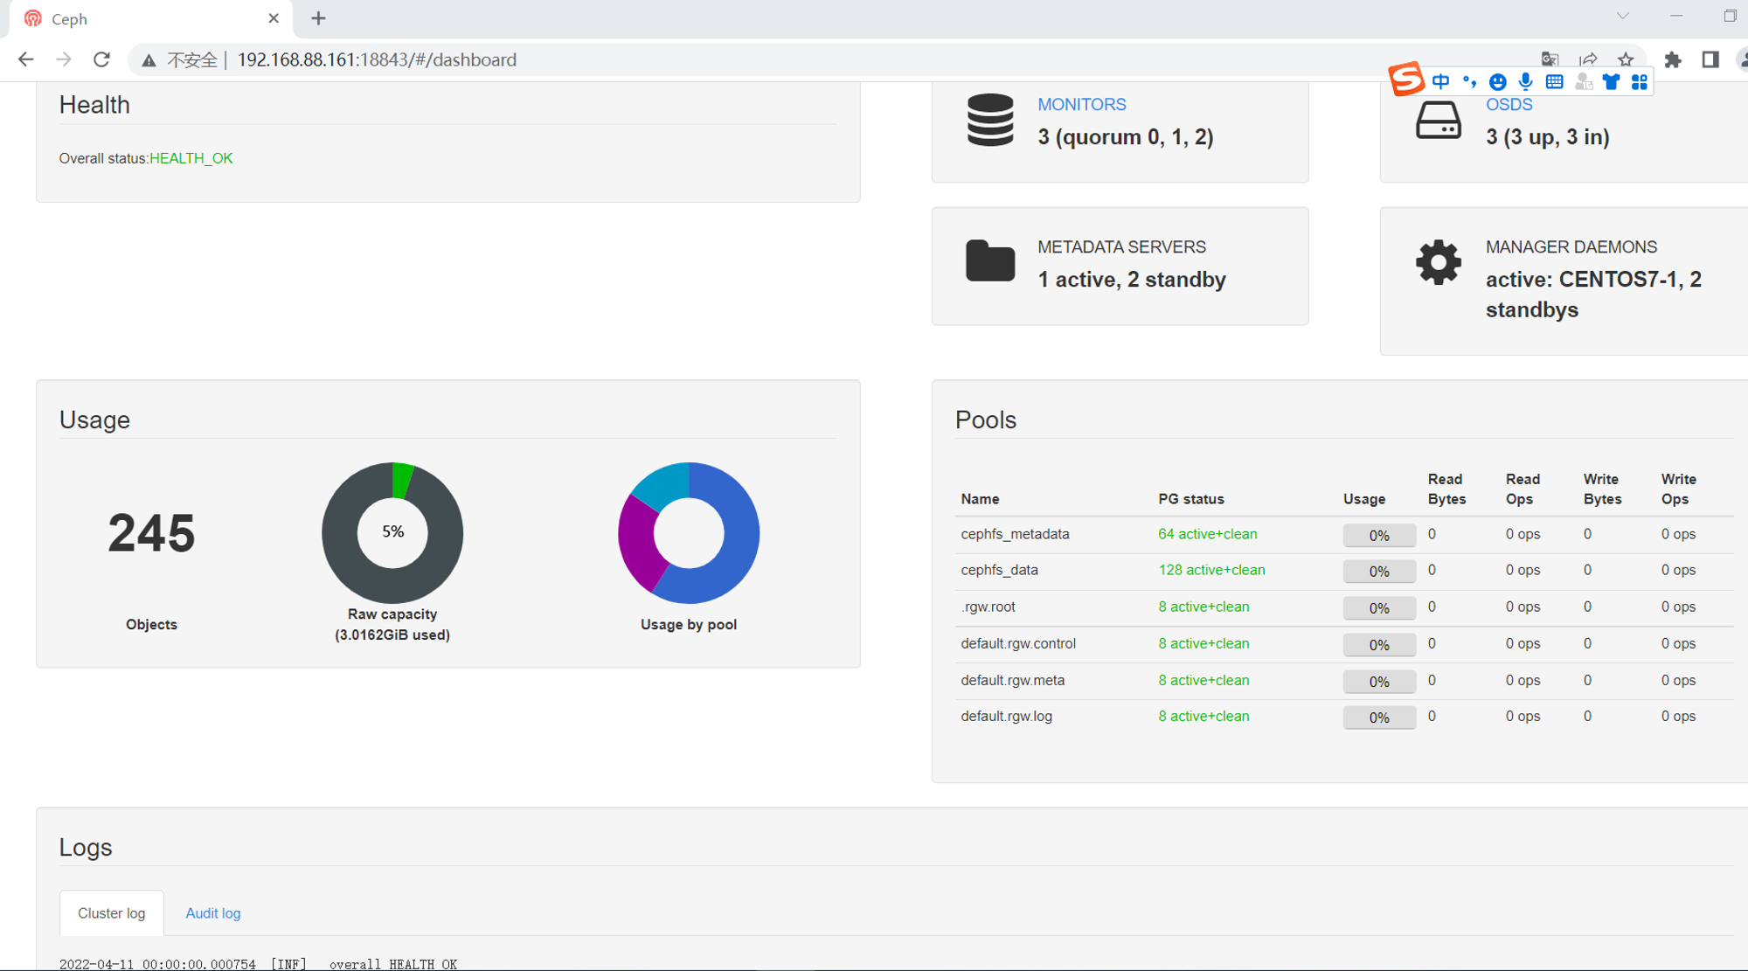The height and width of the screenshot is (971, 1748).
Task: Bookmark this page with the star
Action: 1626,59
